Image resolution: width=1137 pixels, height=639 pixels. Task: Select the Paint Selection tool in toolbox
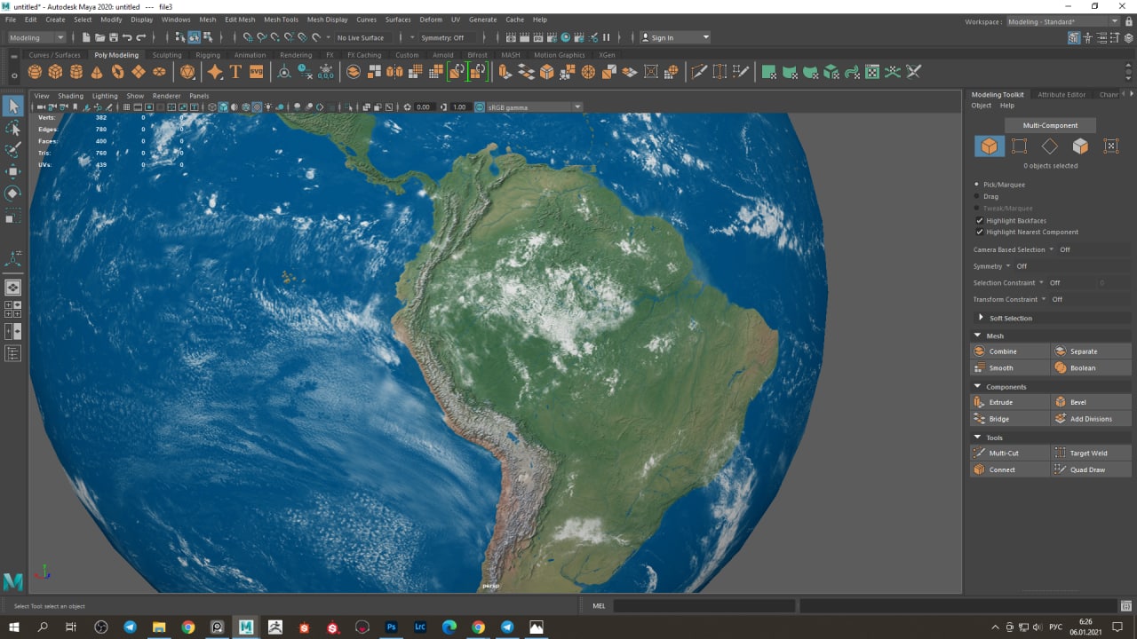(13, 150)
